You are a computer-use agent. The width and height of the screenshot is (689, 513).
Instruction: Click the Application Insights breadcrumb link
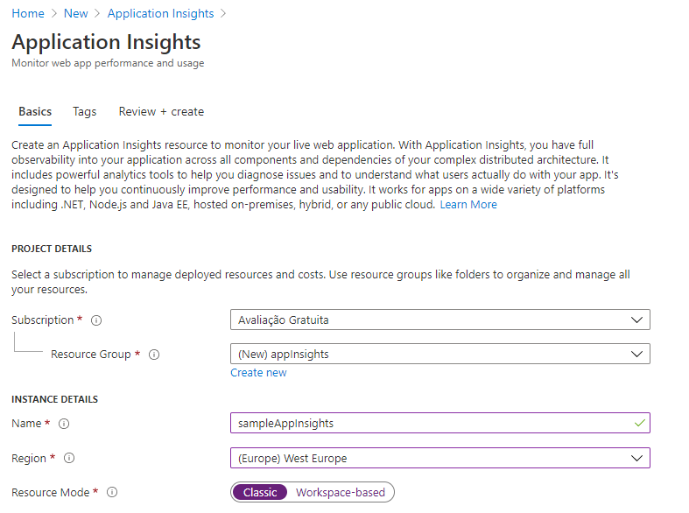pyautogui.click(x=160, y=13)
